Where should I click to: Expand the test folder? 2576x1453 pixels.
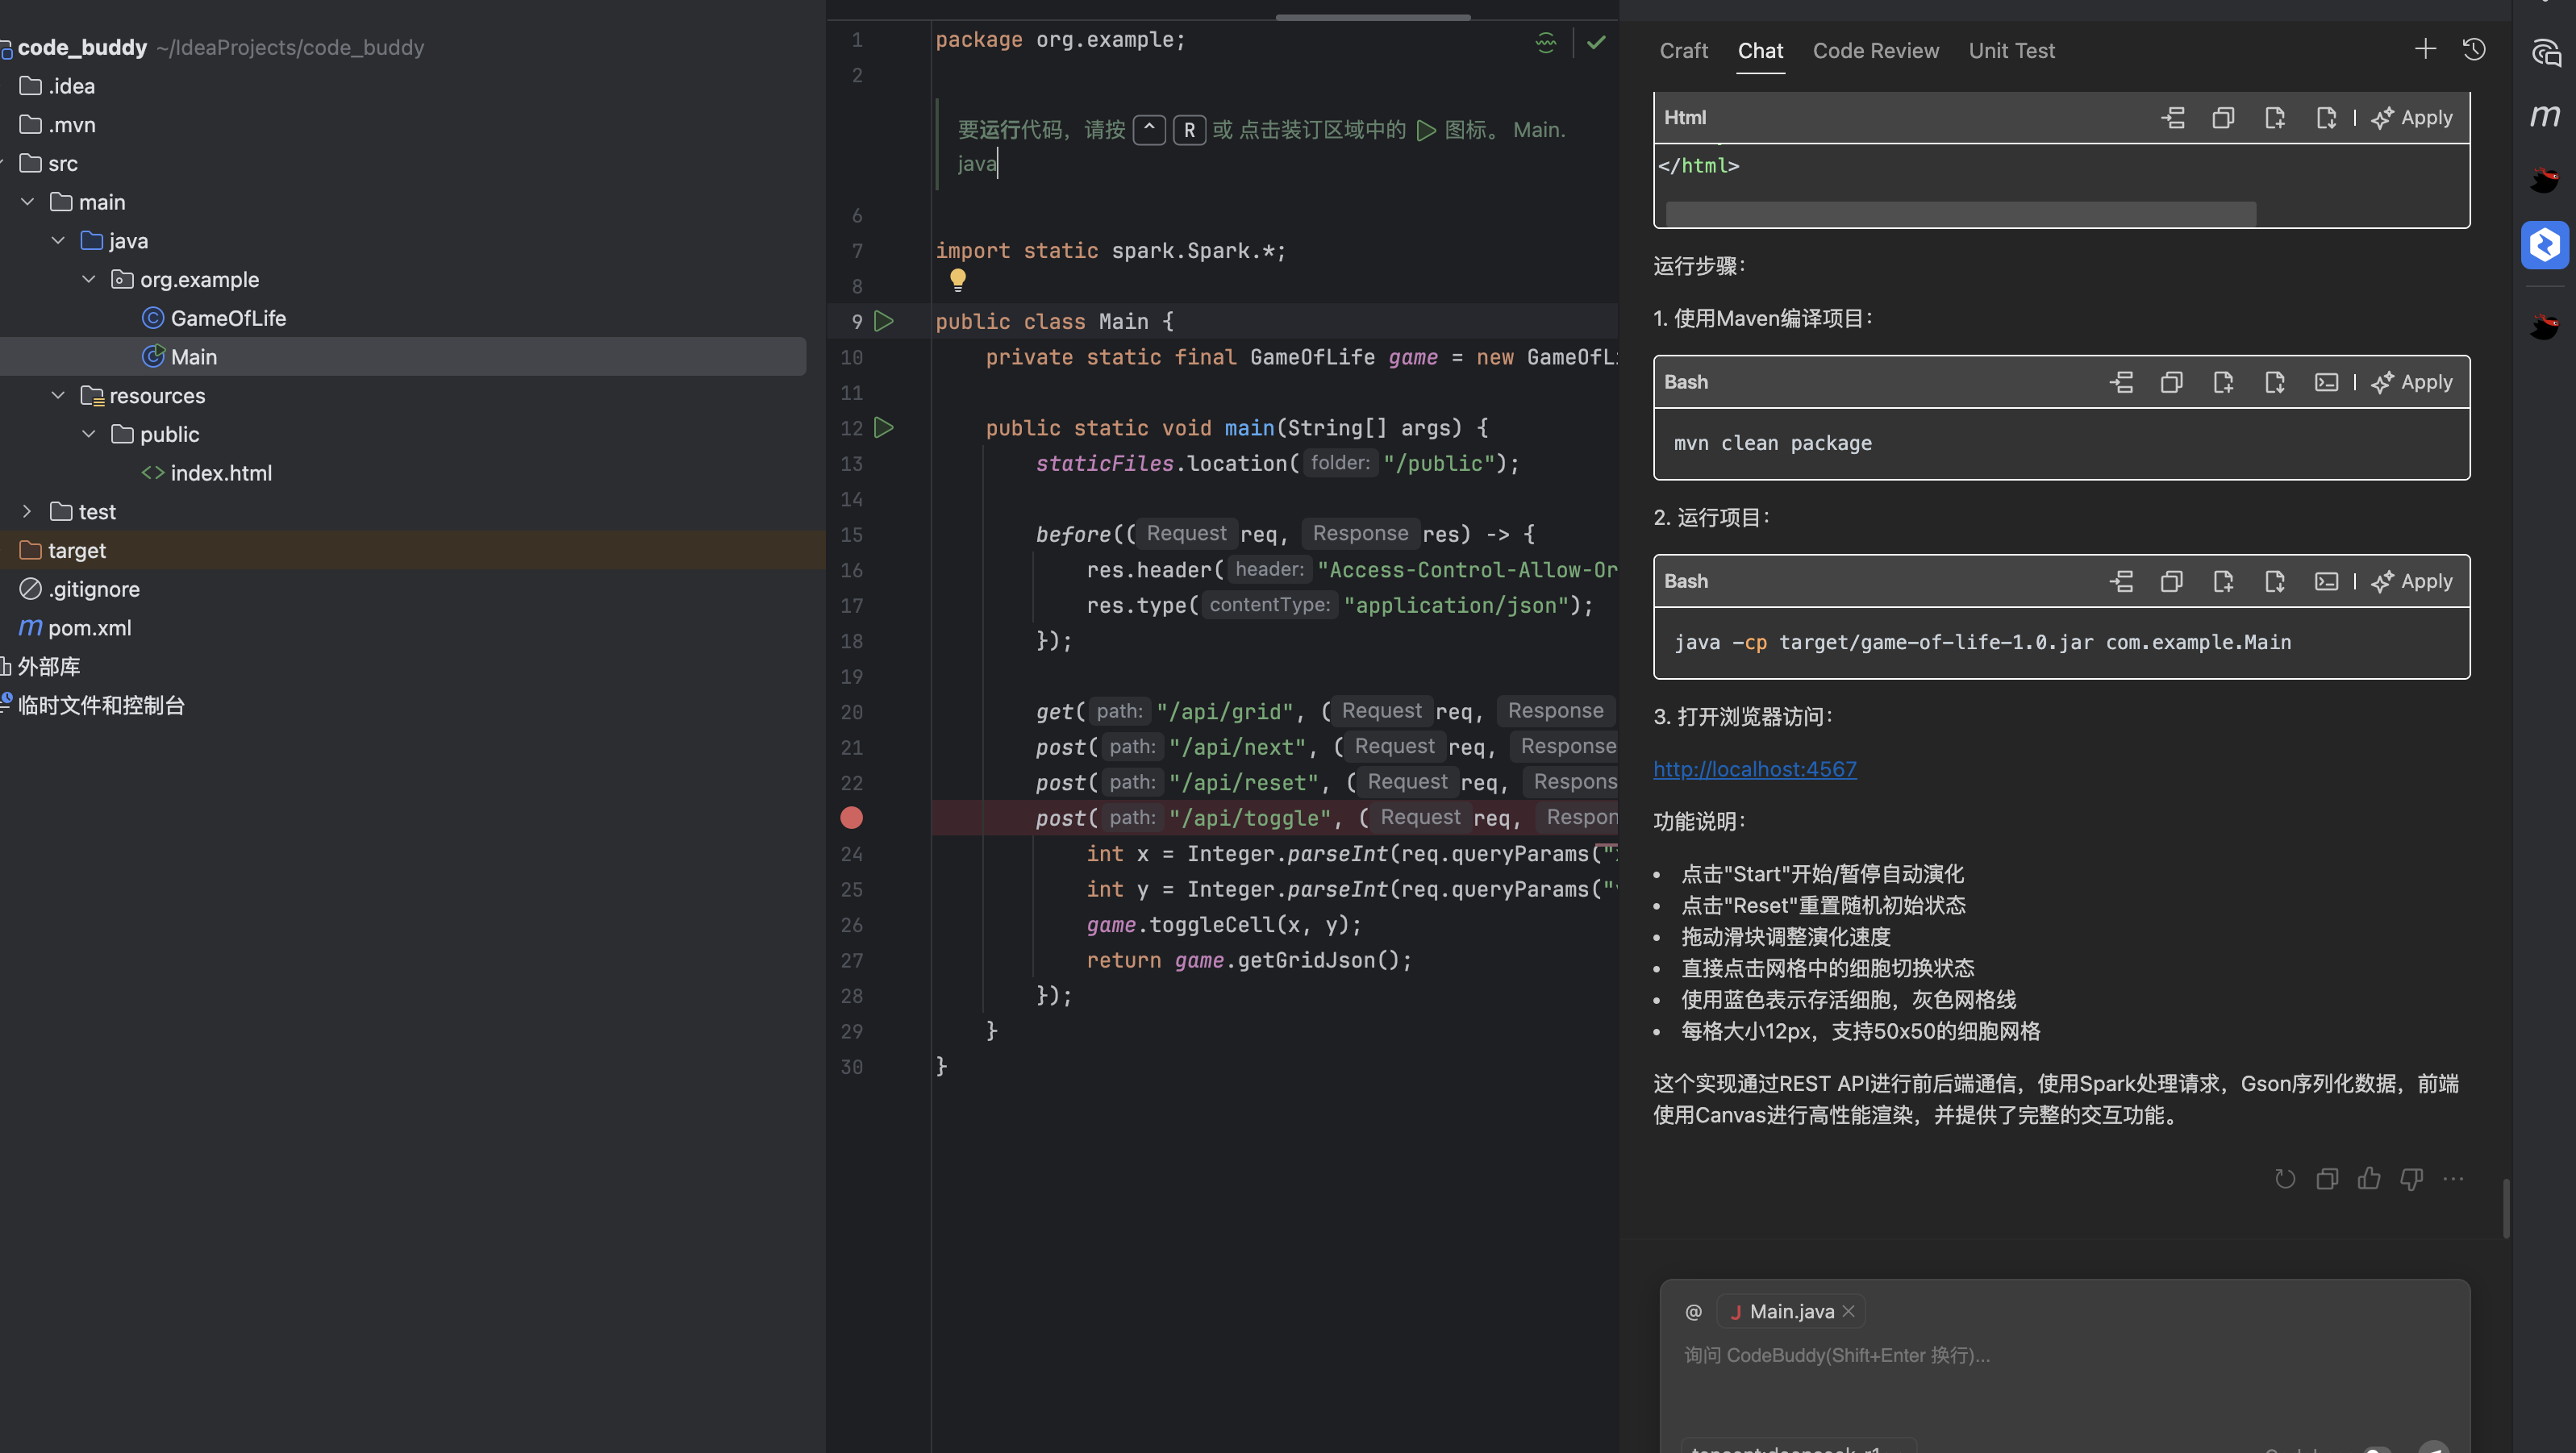click(x=26, y=511)
